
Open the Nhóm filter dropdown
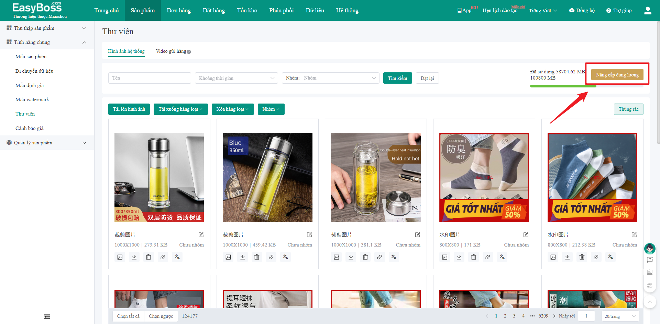click(330, 78)
